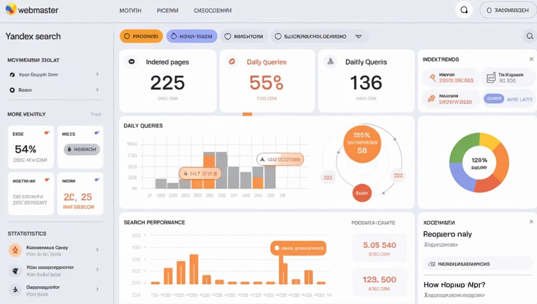Enable the purple NI24U filter pill
This screenshot has width=537, height=304.
point(192,36)
